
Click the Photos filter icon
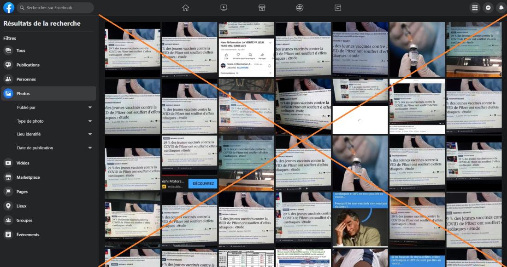tap(8, 93)
